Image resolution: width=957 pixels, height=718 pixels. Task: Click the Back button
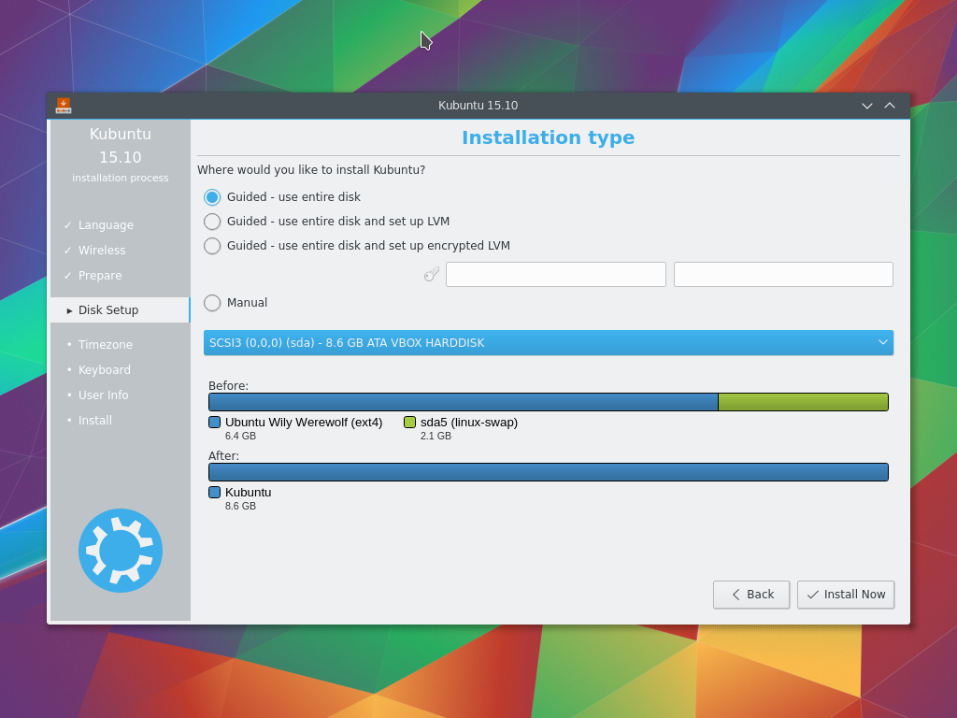pyautogui.click(x=751, y=595)
